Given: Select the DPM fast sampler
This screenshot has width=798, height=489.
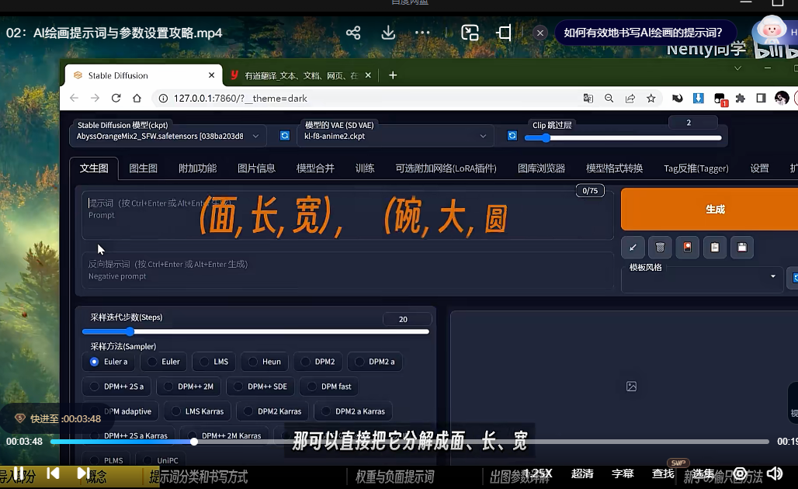Looking at the screenshot, I should click(x=330, y=387).
